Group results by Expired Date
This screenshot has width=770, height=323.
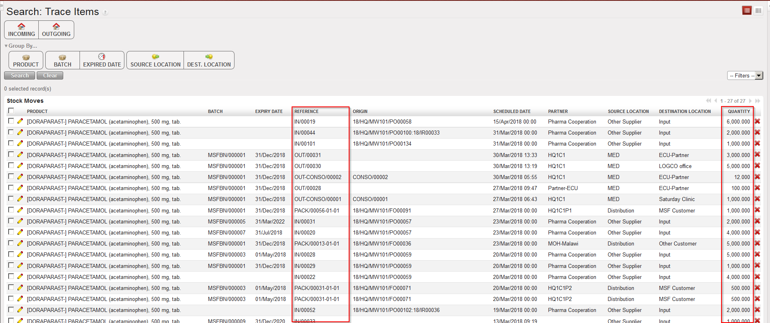[x=102, y=60]
